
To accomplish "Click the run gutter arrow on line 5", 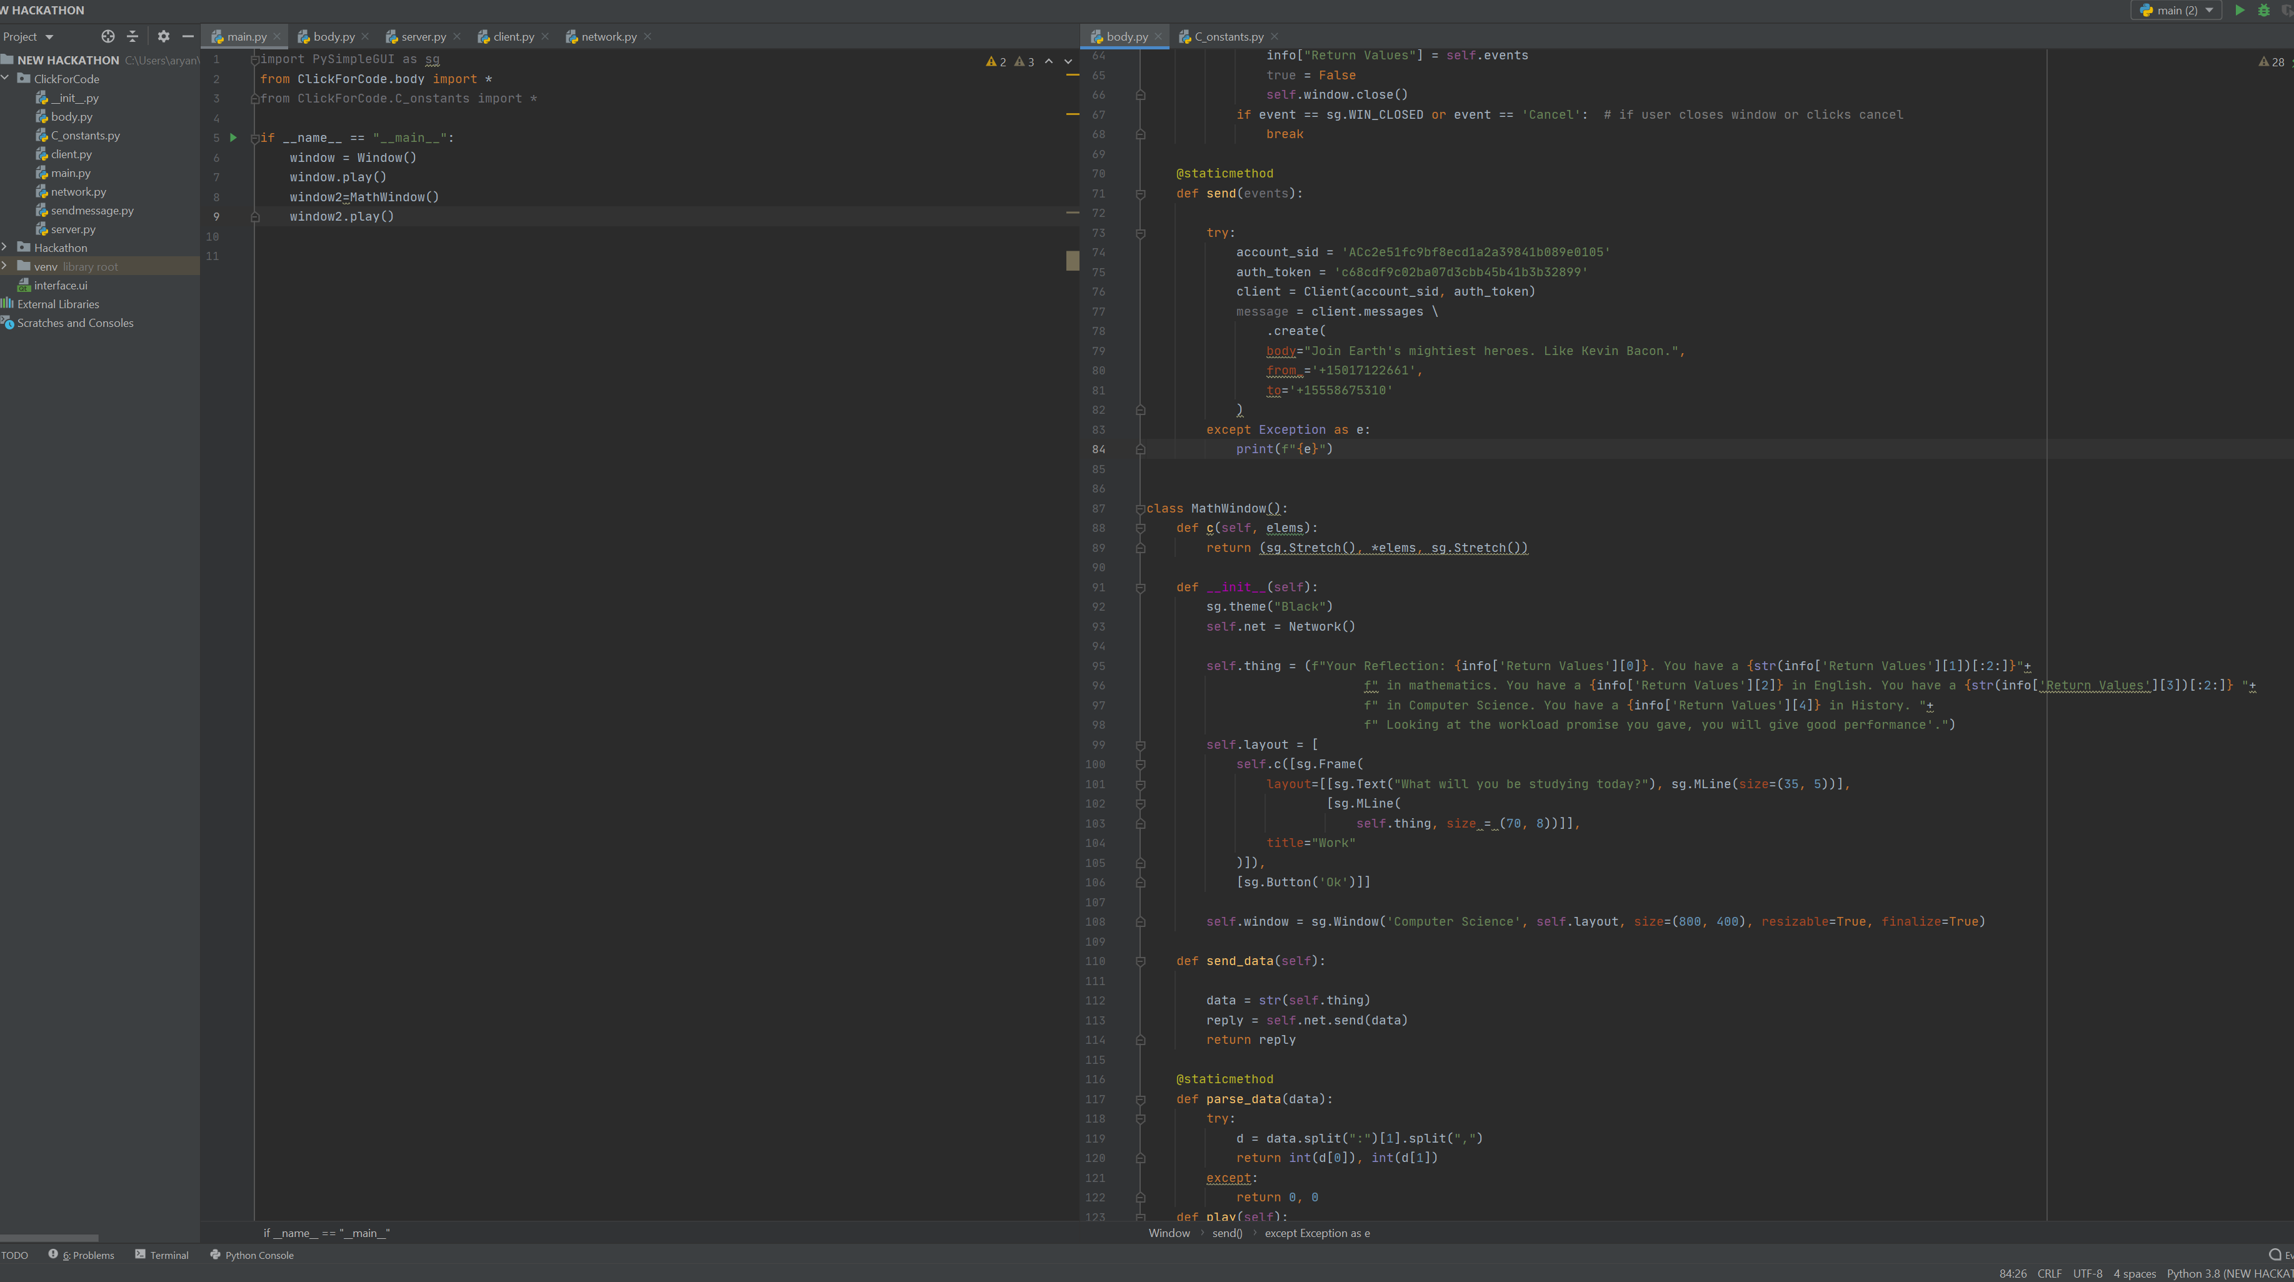I will (233, 138).
